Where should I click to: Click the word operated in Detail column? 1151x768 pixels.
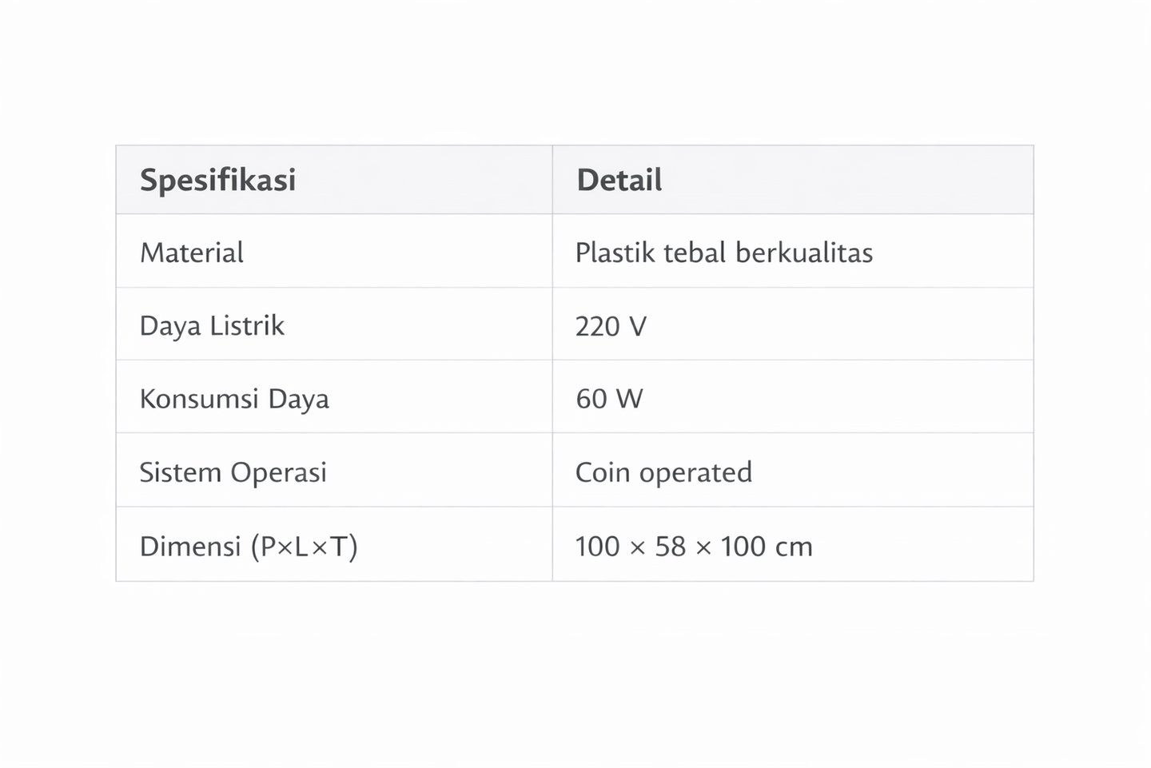696,472
